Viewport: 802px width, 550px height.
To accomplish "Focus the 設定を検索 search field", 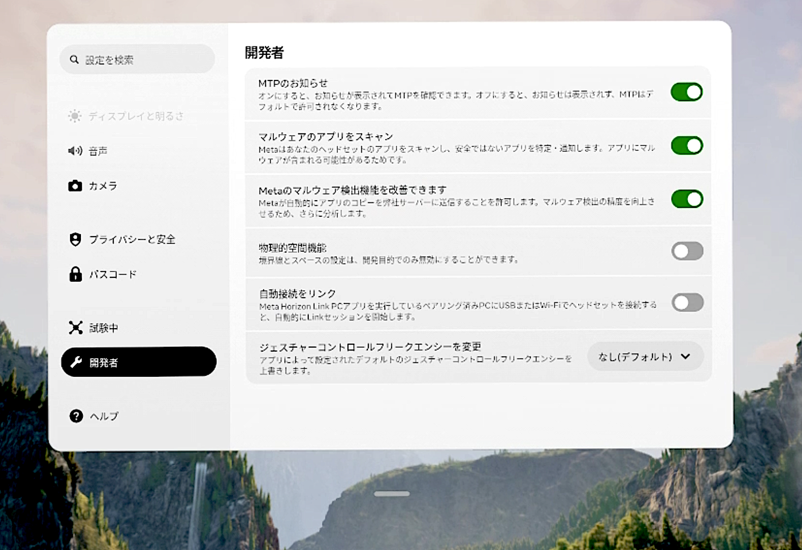I will point(137,59).
